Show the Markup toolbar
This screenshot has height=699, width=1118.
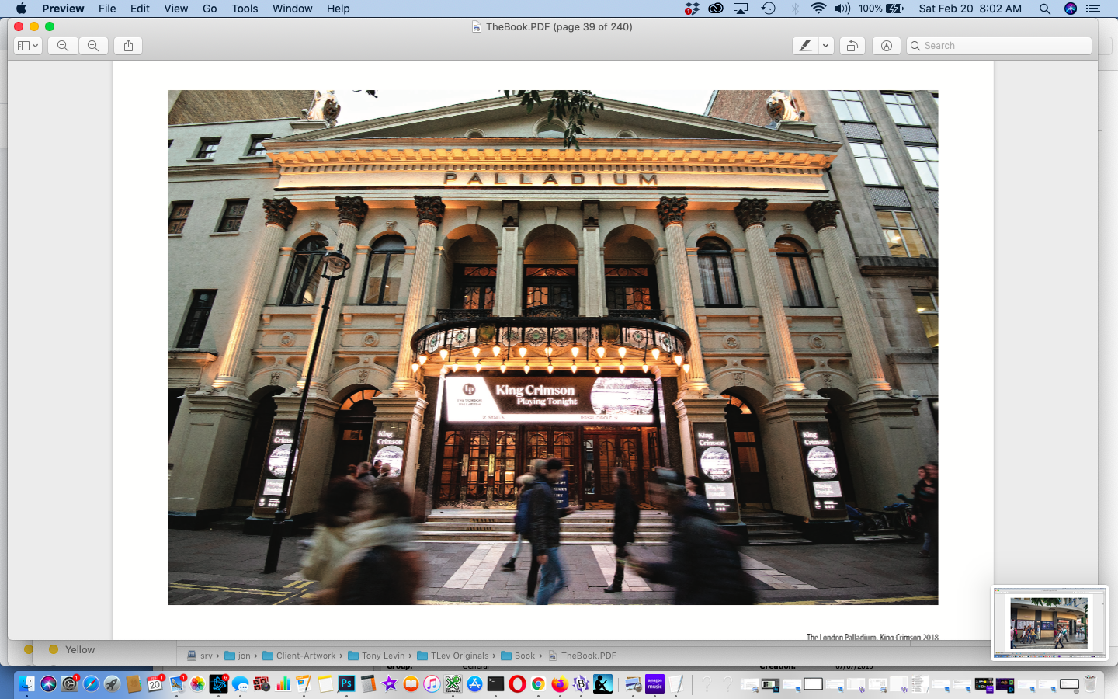(886, 46)
